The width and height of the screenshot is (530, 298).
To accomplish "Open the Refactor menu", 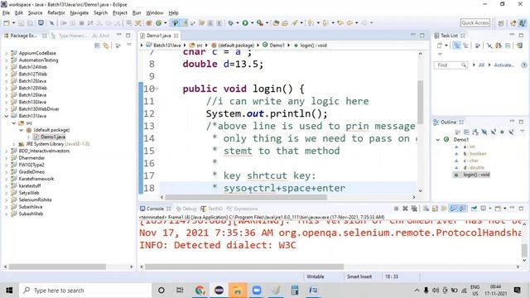I will (x=56, y=13).
